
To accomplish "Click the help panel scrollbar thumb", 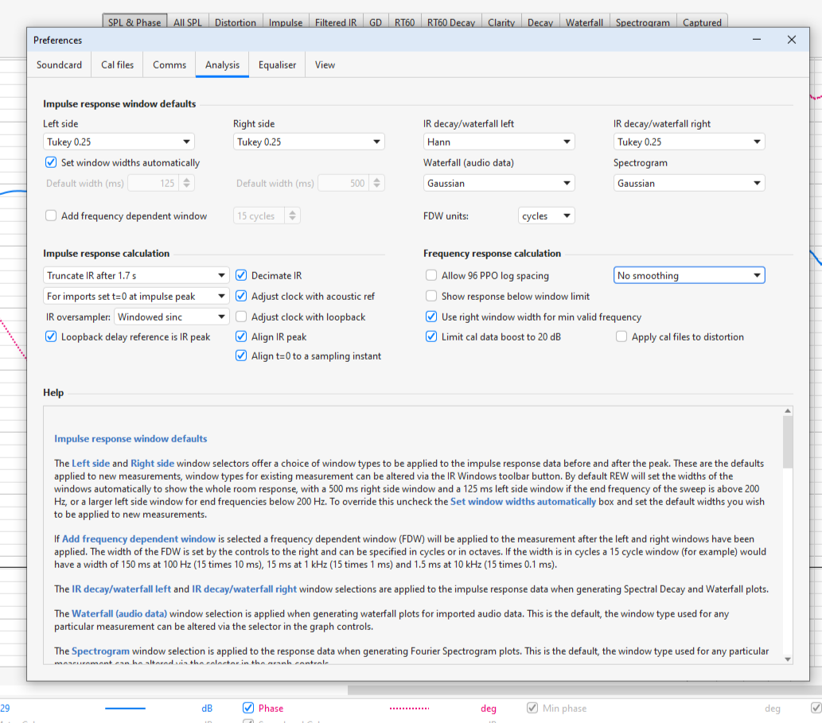I will [x=788, y=442].
